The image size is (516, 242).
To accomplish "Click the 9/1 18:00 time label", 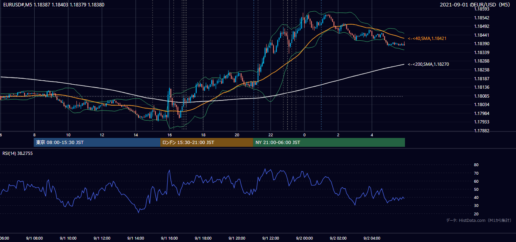I will [203, 238].
